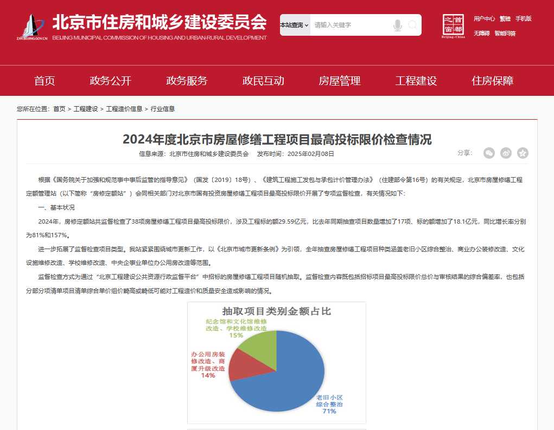The height and width of the screenshot is (430, 554).
Task: Click the microphone voice search icon
Action: [x=398, y=25]
